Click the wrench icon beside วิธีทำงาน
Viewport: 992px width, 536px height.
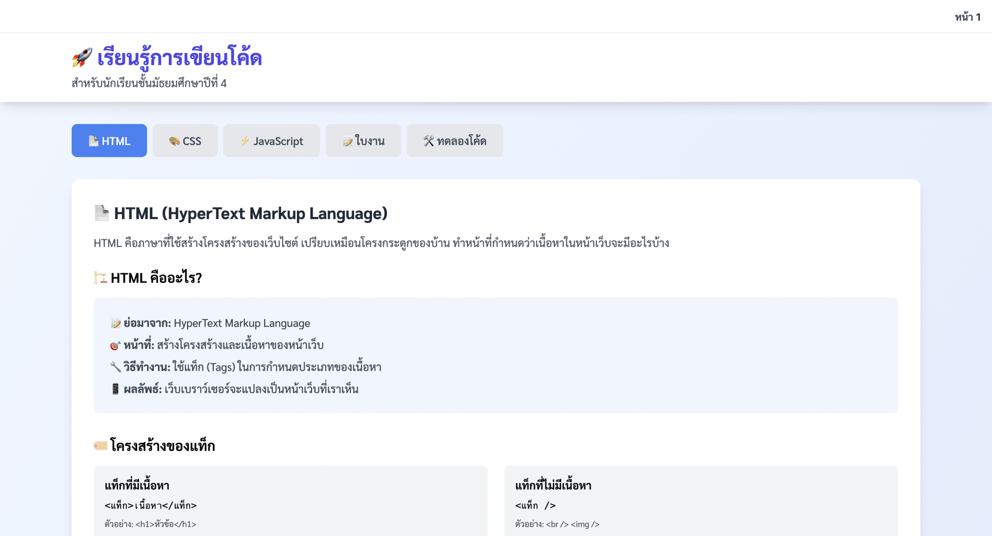pyautogui.click(x=115, y=367)
